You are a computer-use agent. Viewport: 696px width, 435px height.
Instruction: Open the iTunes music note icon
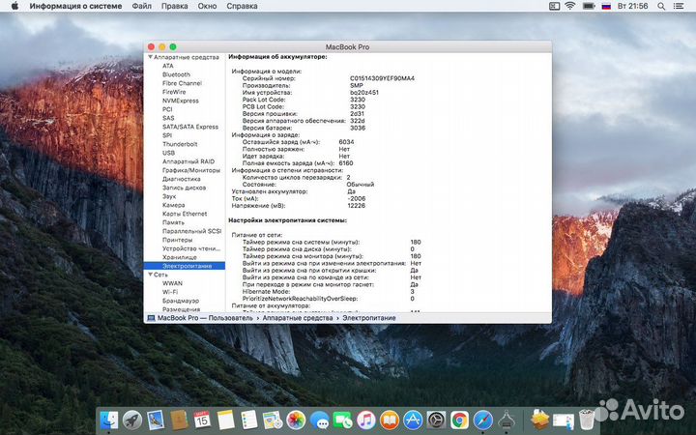366,420
